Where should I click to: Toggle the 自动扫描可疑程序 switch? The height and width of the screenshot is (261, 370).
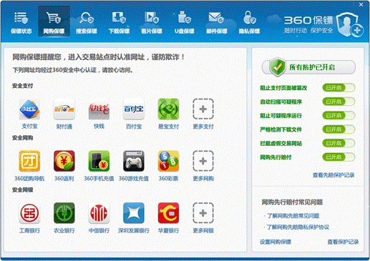tap(339, 102)
